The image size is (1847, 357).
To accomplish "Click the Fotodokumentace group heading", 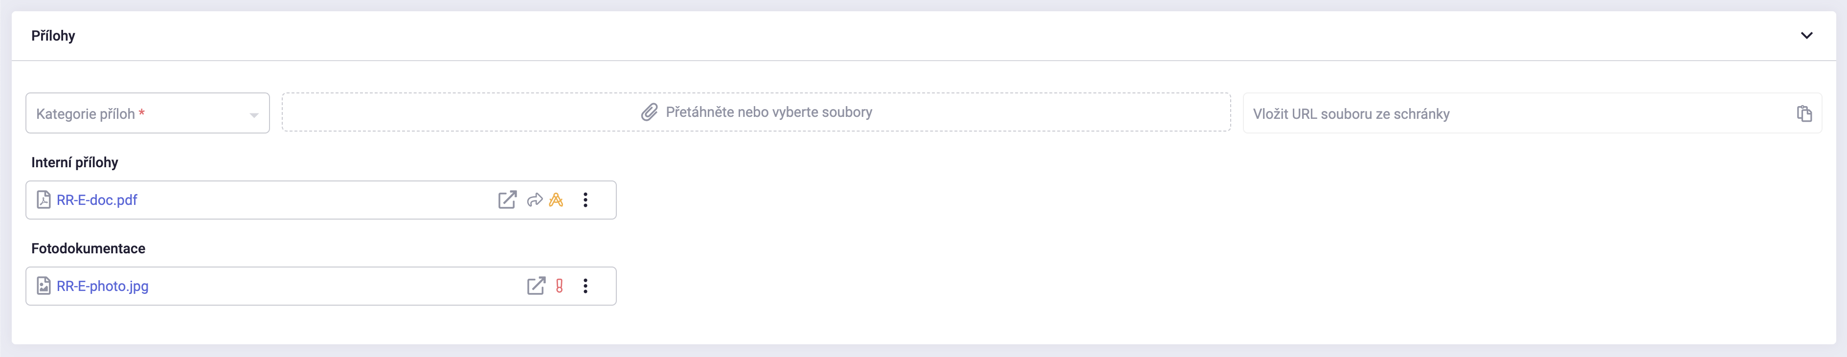I will [x=88, y=249].
